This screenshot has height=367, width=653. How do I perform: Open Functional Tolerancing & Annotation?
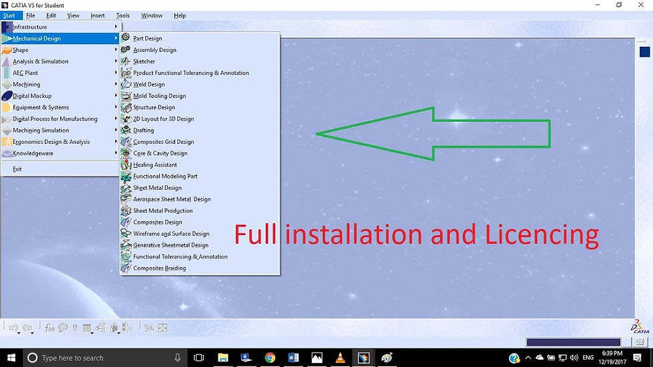tap(199, 256)
